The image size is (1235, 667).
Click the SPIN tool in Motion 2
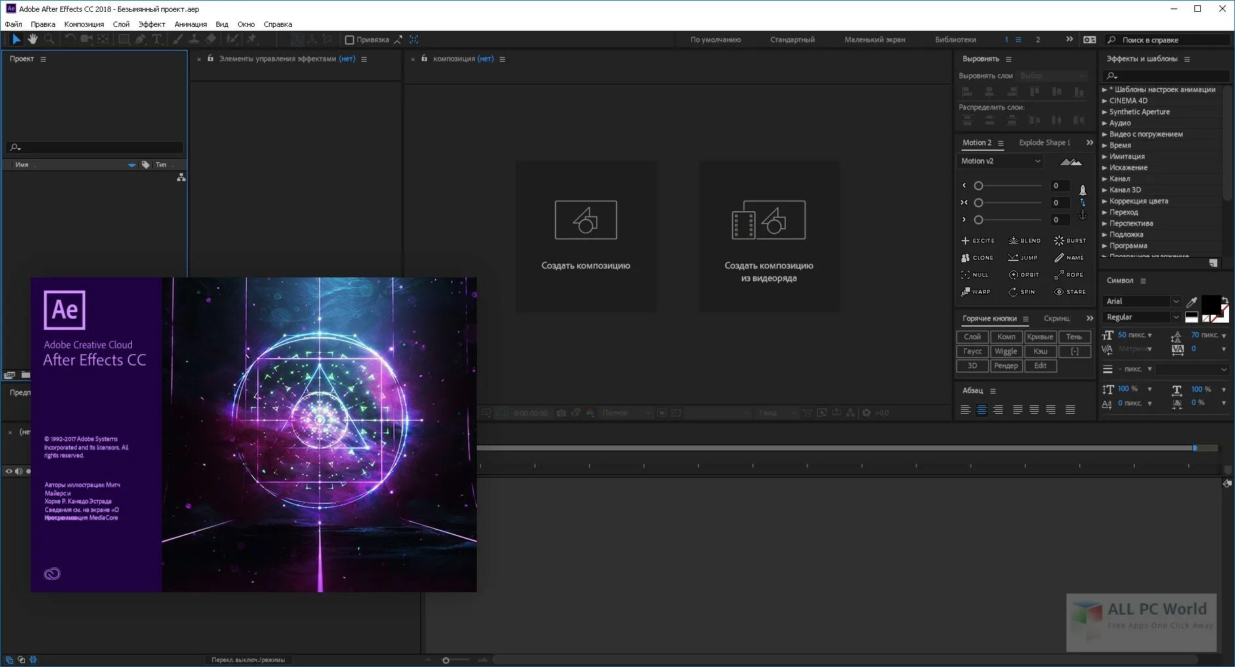click(x=1022, y=292)
